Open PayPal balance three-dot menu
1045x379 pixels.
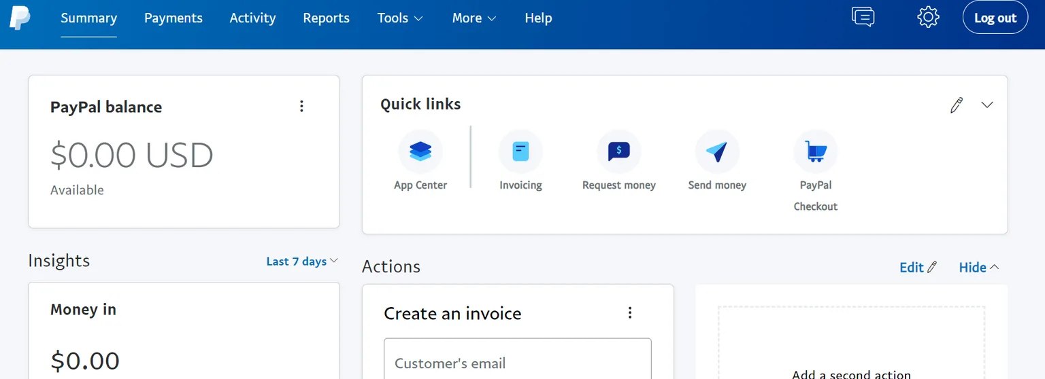point(302,106)
